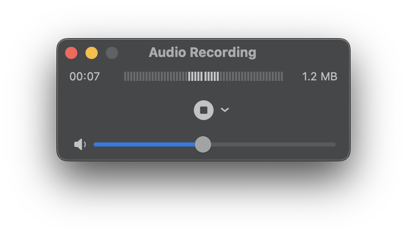
Task: Close the Audio Recording window
Action: click(71, 53)
